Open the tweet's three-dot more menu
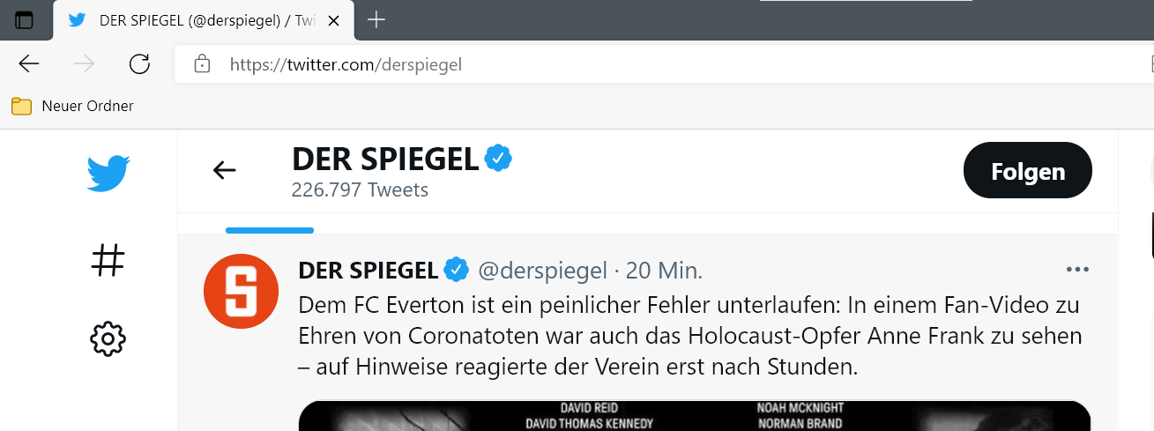This screenshot has height=431, width=1154. point(1077,270)
